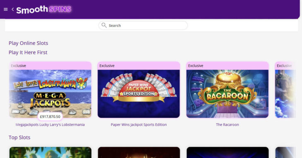Viewport: 302px width, 158px height.
Task: Open the Smooth Spins logo homepage
Action: pos(44,9)
